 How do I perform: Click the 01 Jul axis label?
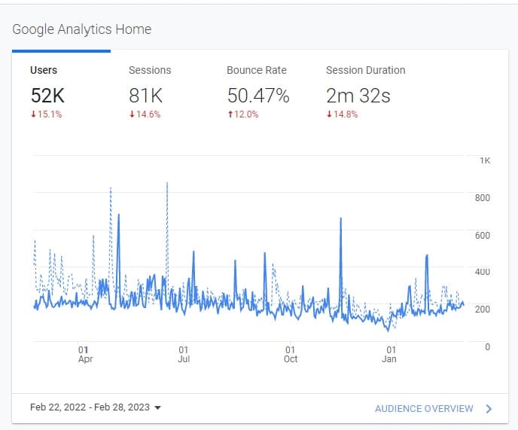pyautogui.click(x=184, y=354)
